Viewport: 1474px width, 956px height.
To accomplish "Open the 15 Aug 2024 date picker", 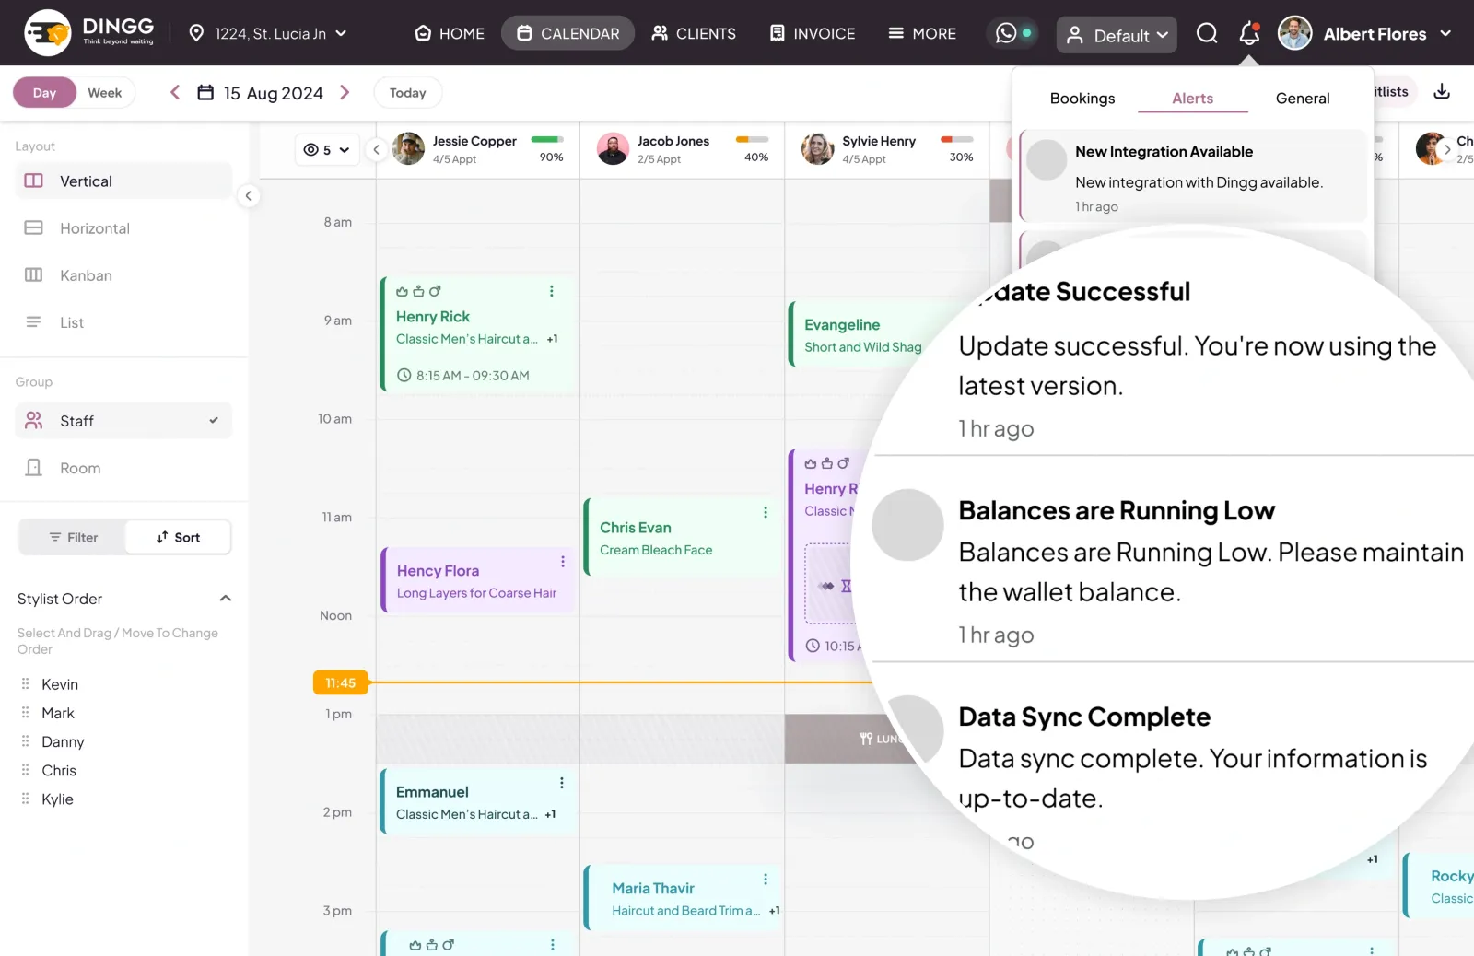I will click(261, 93).
